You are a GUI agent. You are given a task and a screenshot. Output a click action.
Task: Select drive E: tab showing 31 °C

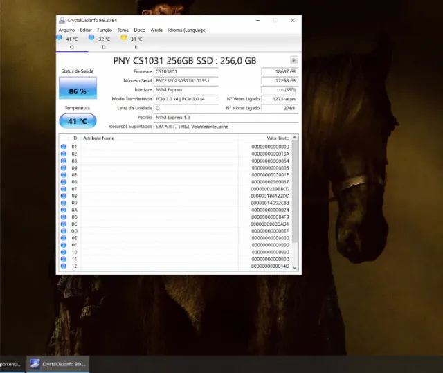click(x=136, y=43)
